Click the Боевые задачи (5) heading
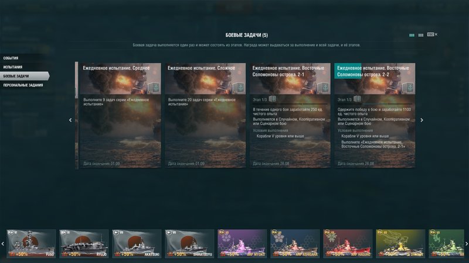469x263 pixels. (247, 35)
